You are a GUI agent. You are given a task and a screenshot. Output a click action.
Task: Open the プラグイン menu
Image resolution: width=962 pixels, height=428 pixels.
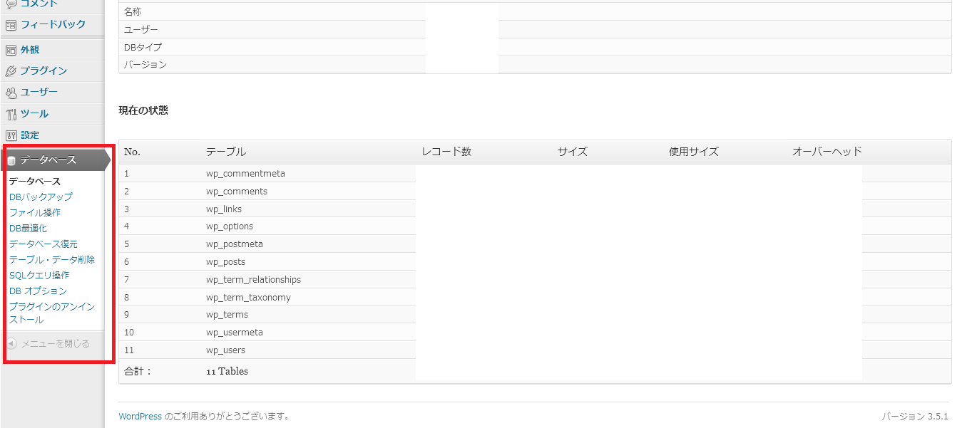(44, 71)
